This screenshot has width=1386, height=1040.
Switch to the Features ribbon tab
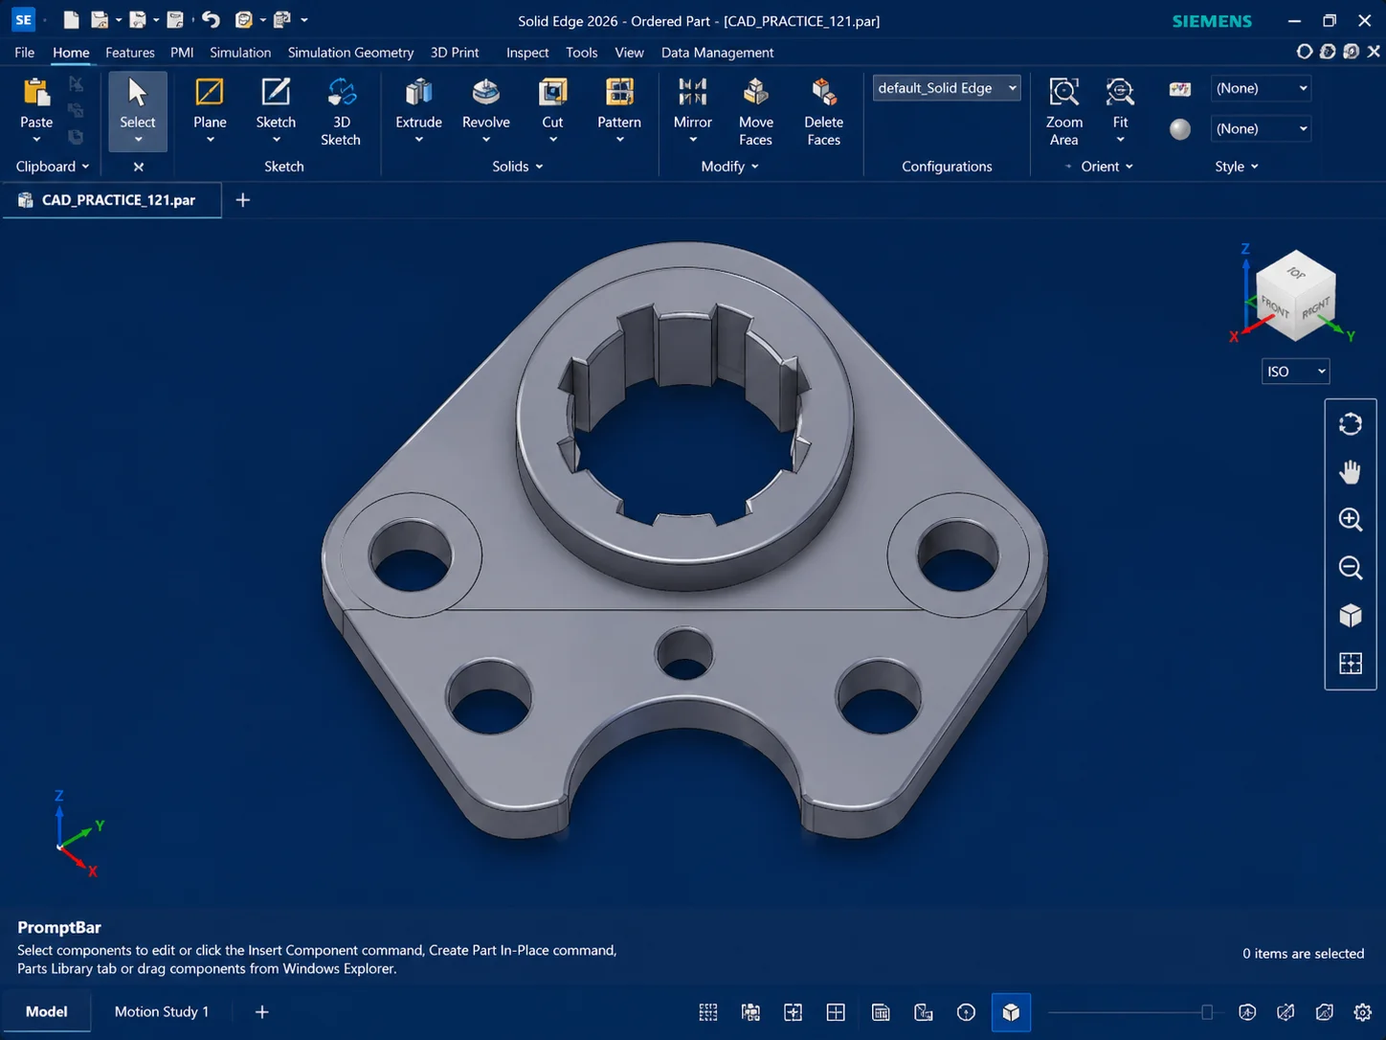click(x=130, y=53)
